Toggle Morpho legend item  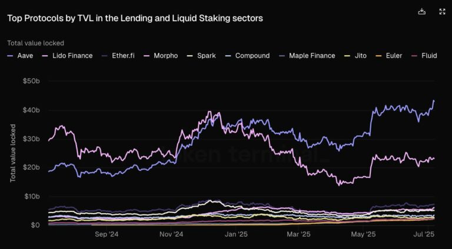(161, 55)
